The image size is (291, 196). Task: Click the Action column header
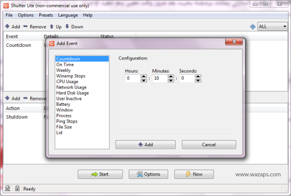[x=22, y=108]
